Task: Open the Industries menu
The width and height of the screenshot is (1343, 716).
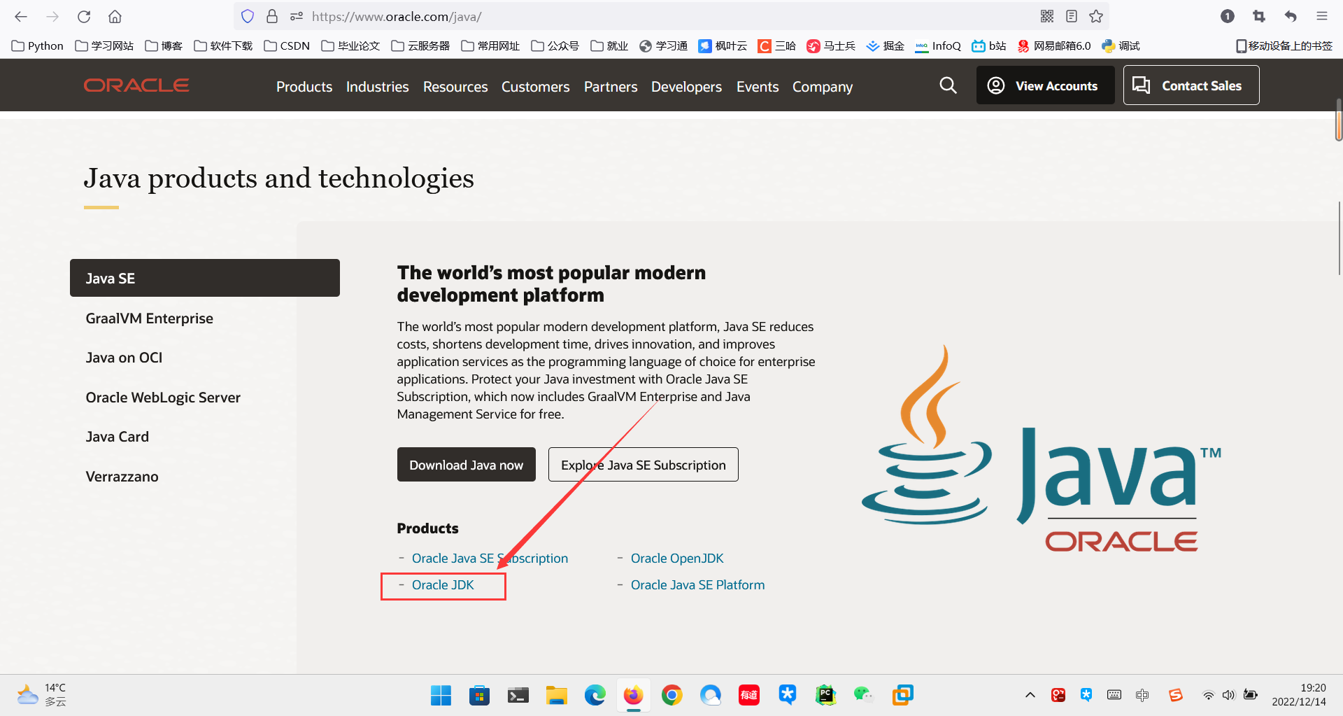Action: coord(378,87)
